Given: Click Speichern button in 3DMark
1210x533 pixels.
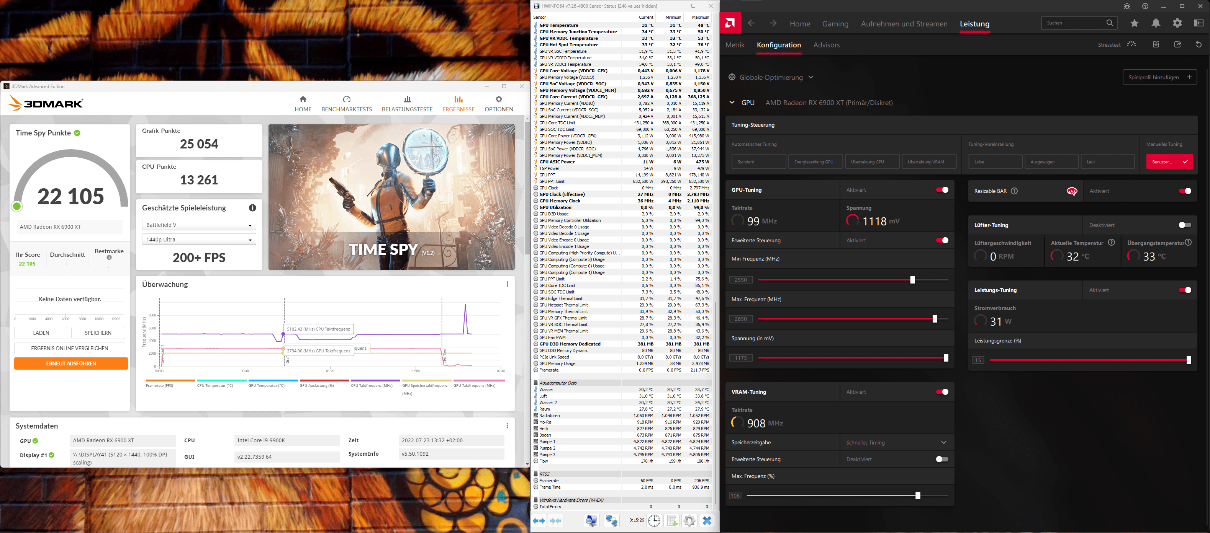Looking at the screenshot, I should click(x=98, y=333).
